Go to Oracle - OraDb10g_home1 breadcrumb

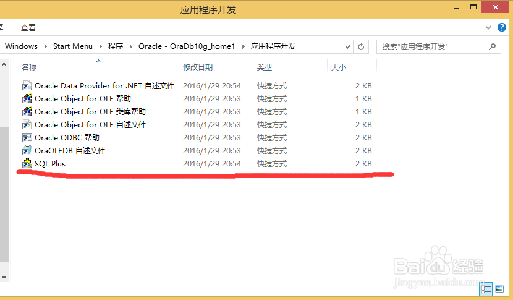click(187, 46)
